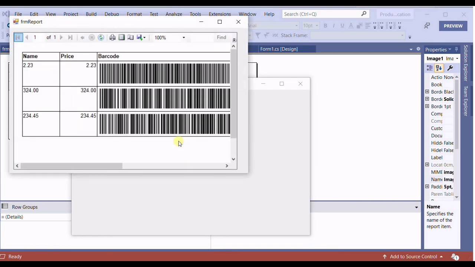Open the Help menu
Image resolution: width=475 pixels, height=267 pixels.
click(x=269, y=14)
